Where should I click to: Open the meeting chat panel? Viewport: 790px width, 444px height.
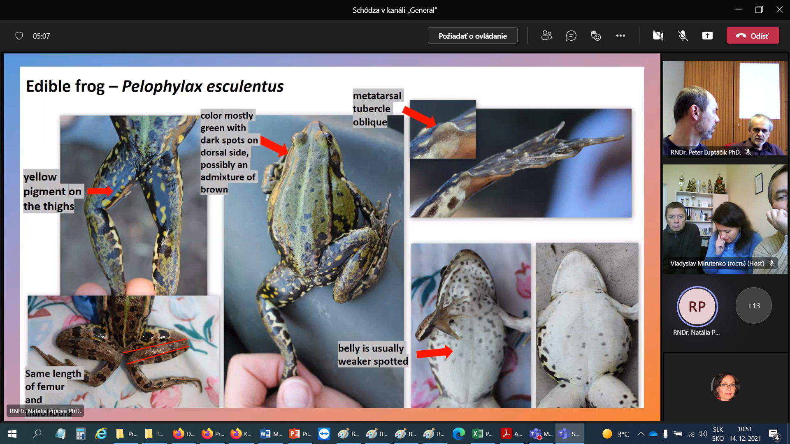click(x=571, y=36)
